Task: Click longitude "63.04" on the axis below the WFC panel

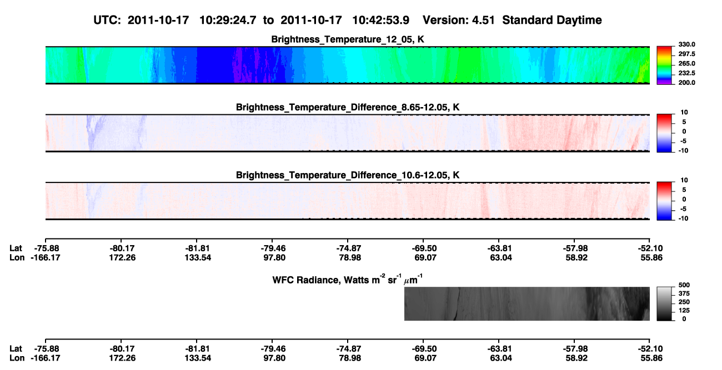Action: [498, 357]
